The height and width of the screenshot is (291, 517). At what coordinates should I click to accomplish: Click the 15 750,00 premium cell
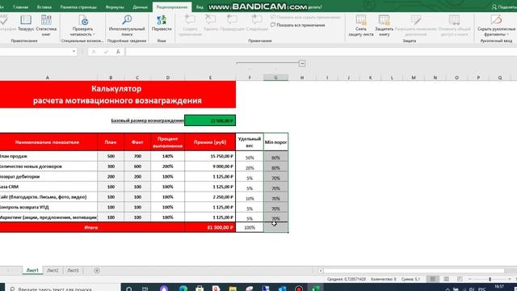[210, 156]
